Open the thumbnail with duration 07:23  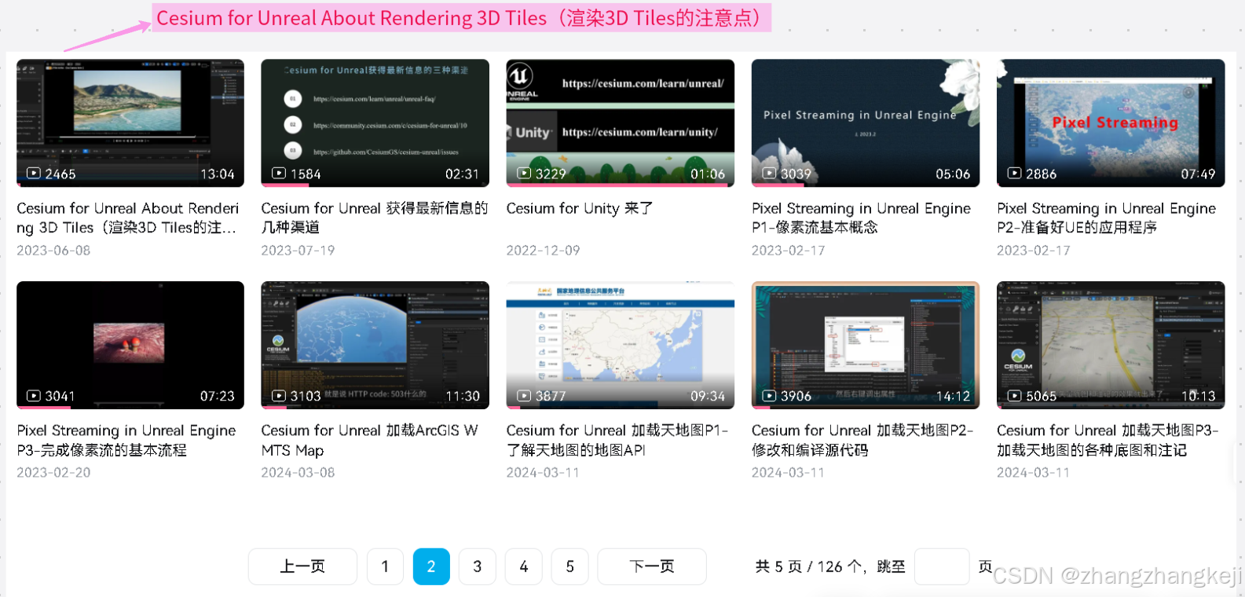click(130, 345)
